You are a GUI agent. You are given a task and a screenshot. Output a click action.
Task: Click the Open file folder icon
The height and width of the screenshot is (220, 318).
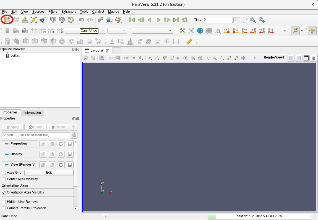pyautogui.click(x=7, y=20)
